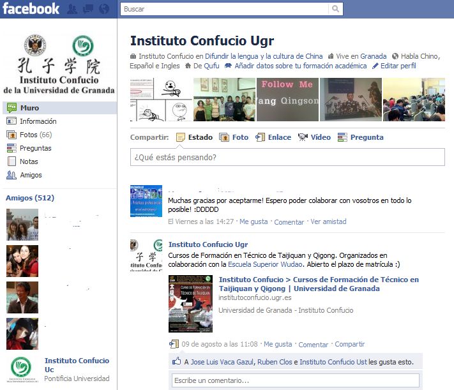Click the Foto share icon
The width and height of the screenshot is (454, 390).
tap(224, 137)
